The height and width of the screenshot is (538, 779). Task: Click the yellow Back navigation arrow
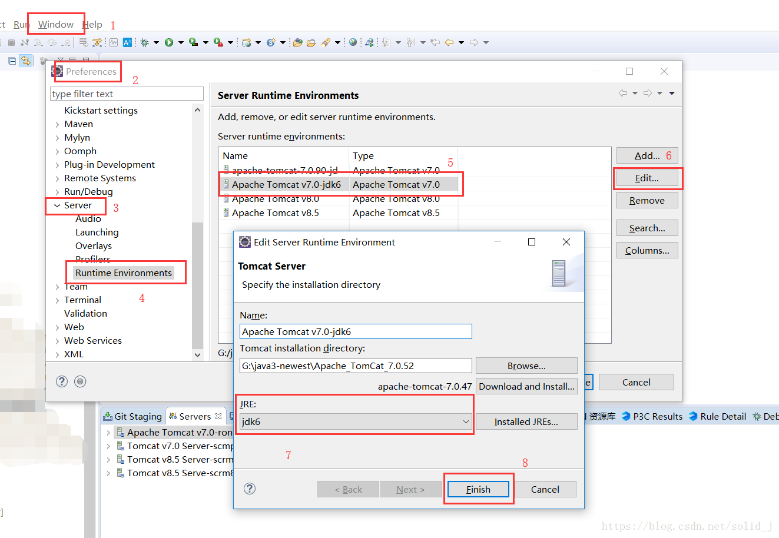click(449, 42)
